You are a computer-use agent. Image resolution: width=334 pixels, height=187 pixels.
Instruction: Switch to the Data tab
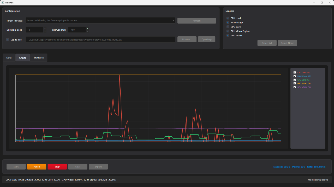(x=9, y=58)
